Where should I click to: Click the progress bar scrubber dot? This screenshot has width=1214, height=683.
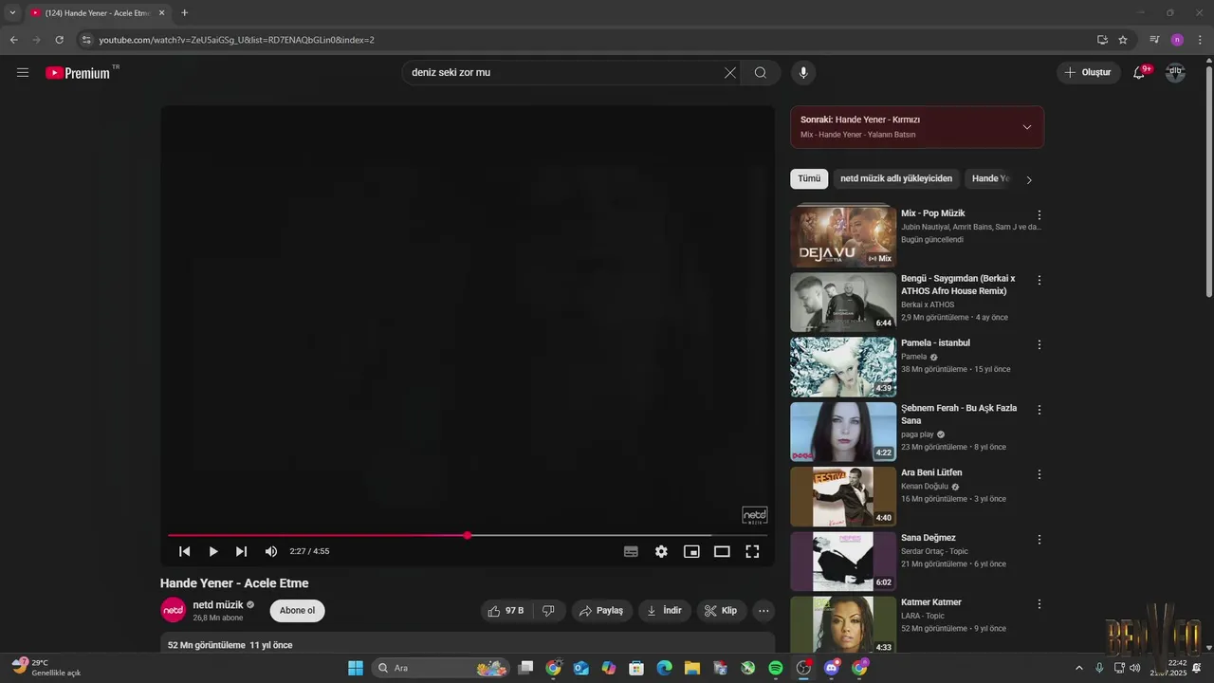pyautogui.click(x=468, y=535)
